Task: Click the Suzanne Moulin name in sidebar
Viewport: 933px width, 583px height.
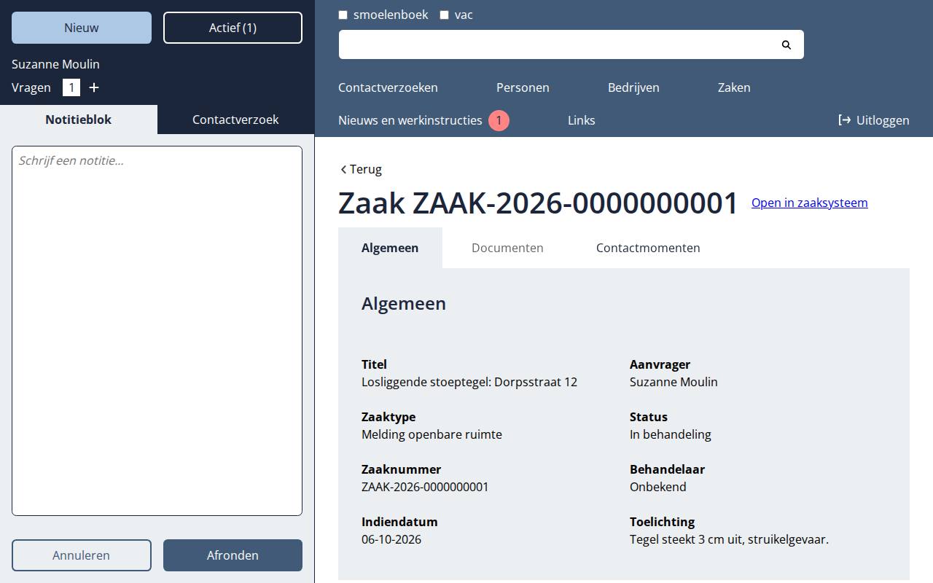Action: pos(55,64)
